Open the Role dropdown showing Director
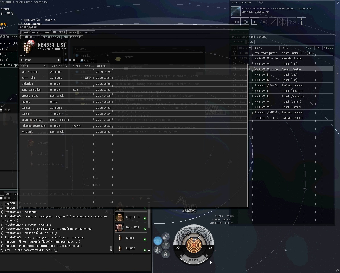The height and width of the screenshot is (273, 340). click(40, 60)
